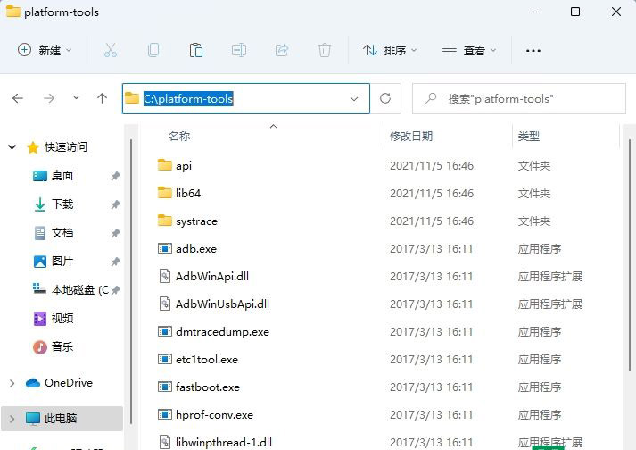The height and width of the screenshot is (450, 636).
Task: Expand the address bar history dropdown
Action: 354,99
